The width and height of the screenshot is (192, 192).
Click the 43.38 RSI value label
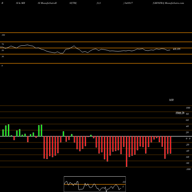(177, 49)
